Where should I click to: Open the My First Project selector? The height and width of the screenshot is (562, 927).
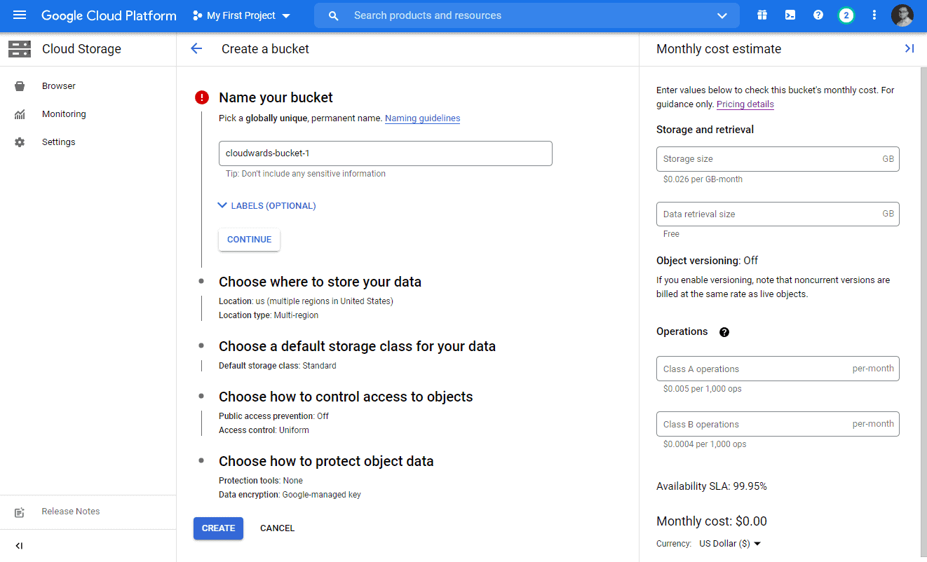pyautogui.click(x=241, y=15)
